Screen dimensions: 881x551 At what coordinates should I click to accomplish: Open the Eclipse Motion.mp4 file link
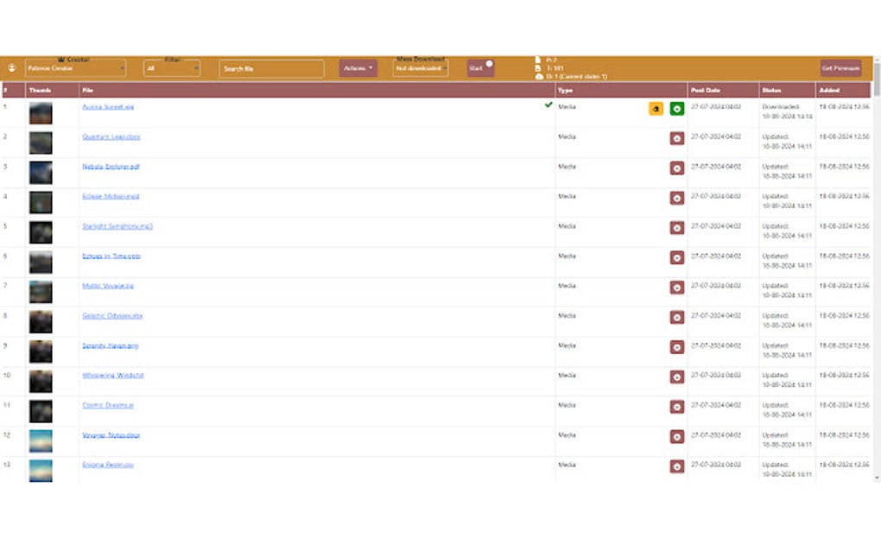tap(111, 197)
